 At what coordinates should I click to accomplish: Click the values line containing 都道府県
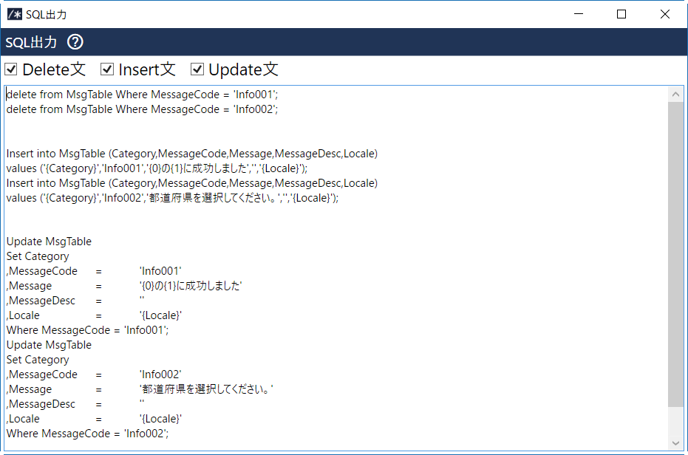coord(172,198)
